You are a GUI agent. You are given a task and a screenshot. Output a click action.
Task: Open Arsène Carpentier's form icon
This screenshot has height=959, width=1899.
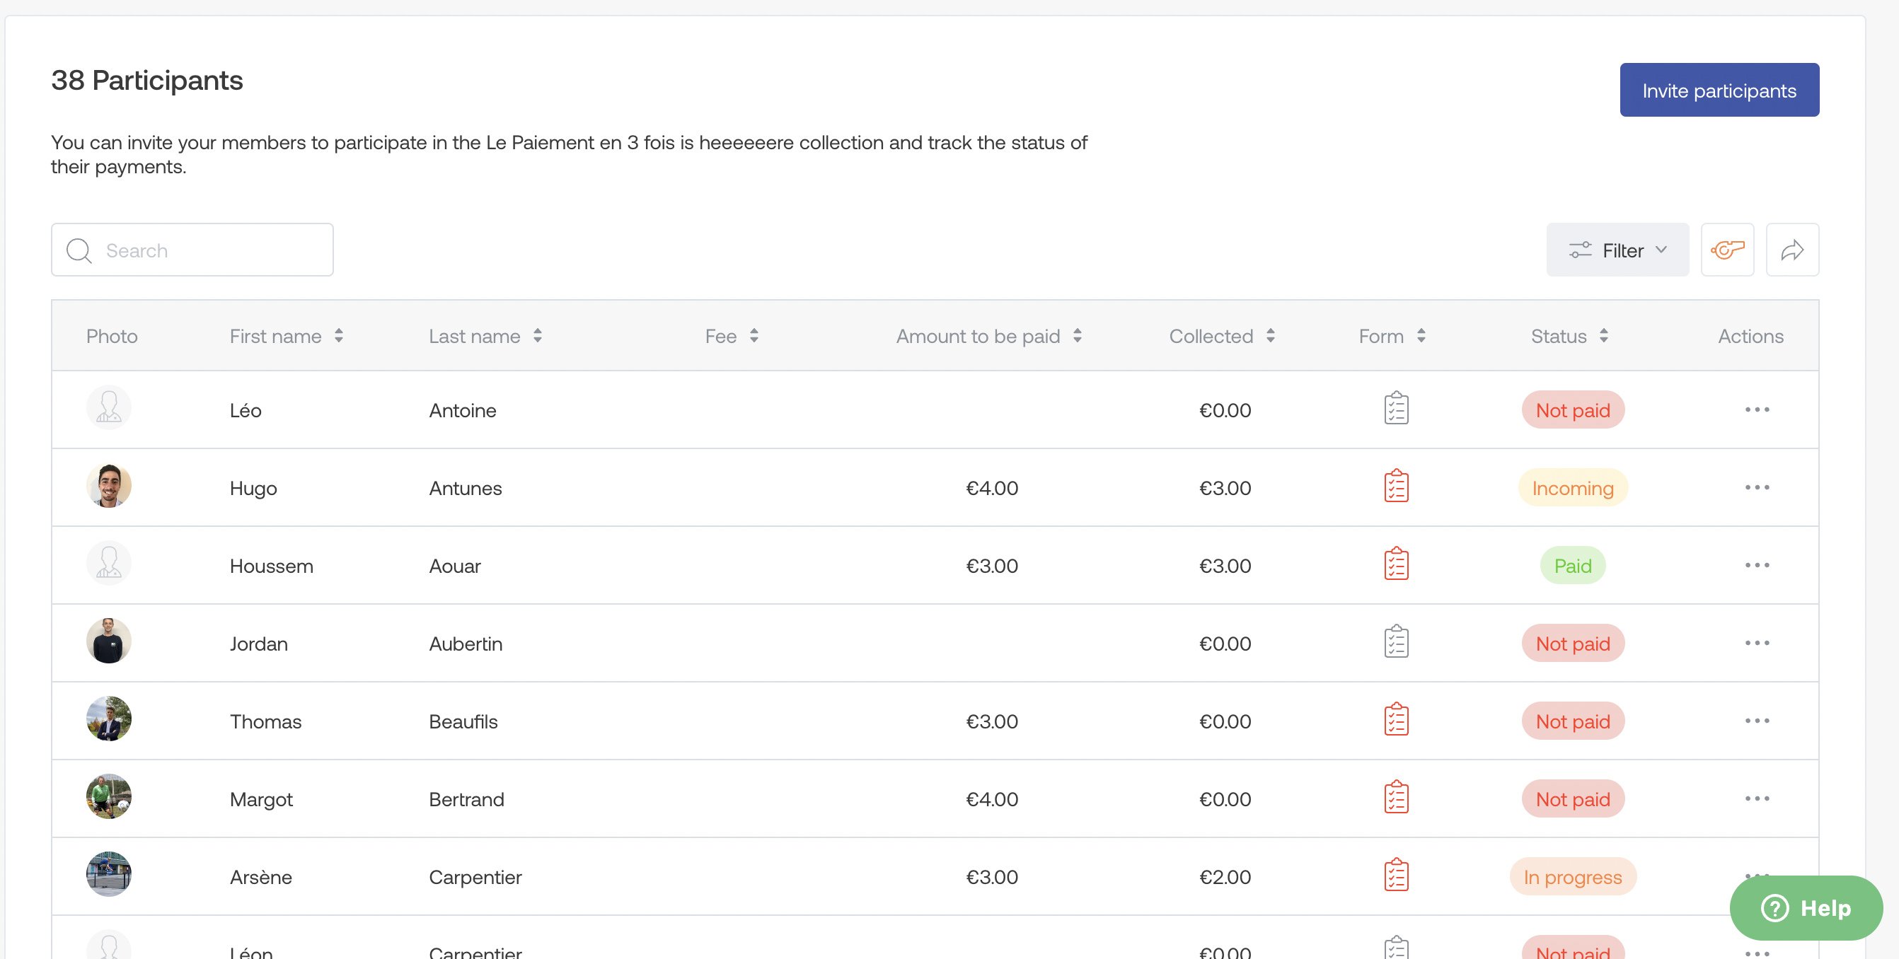tap(1395, 876)
